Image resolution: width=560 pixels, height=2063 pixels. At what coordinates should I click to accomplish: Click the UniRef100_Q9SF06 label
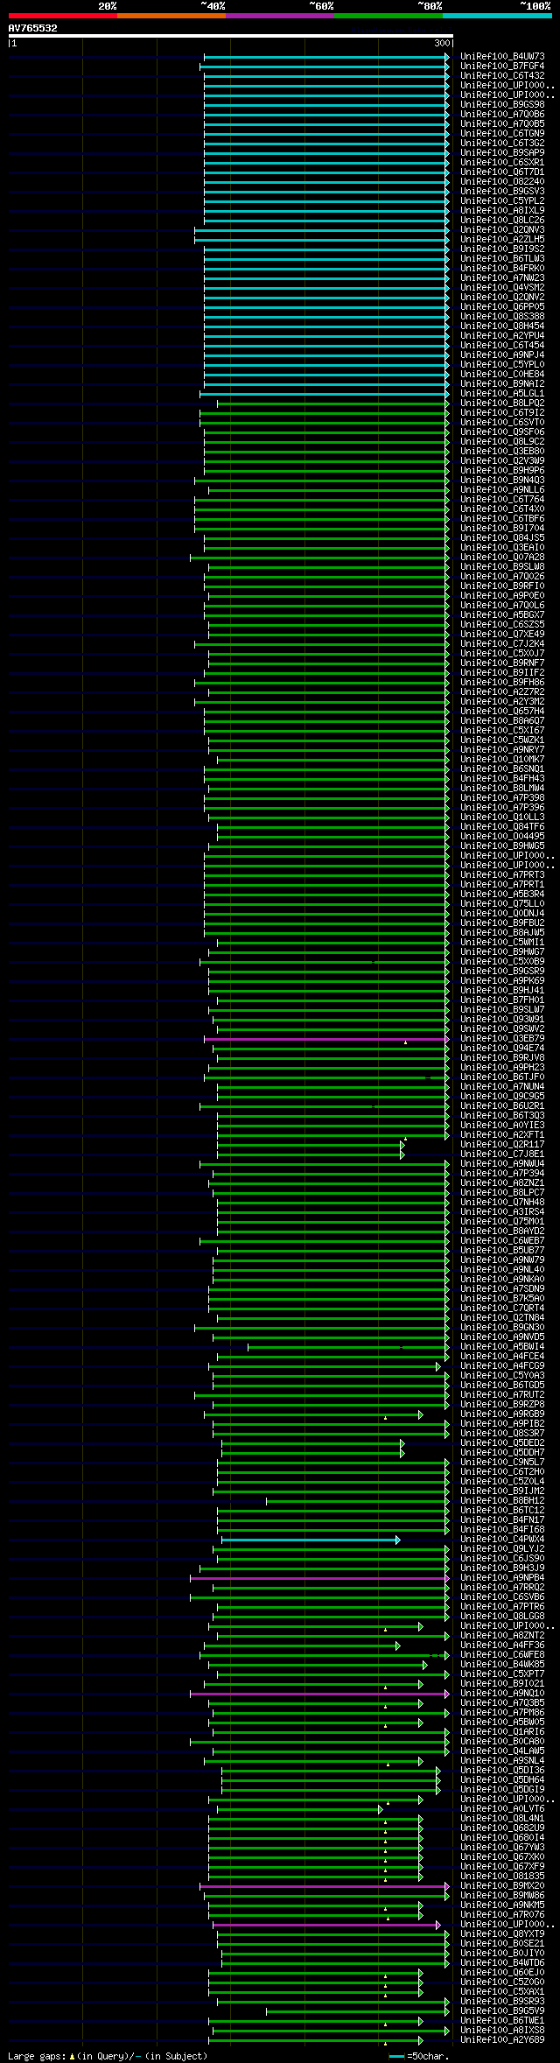[x=502, y=432]
